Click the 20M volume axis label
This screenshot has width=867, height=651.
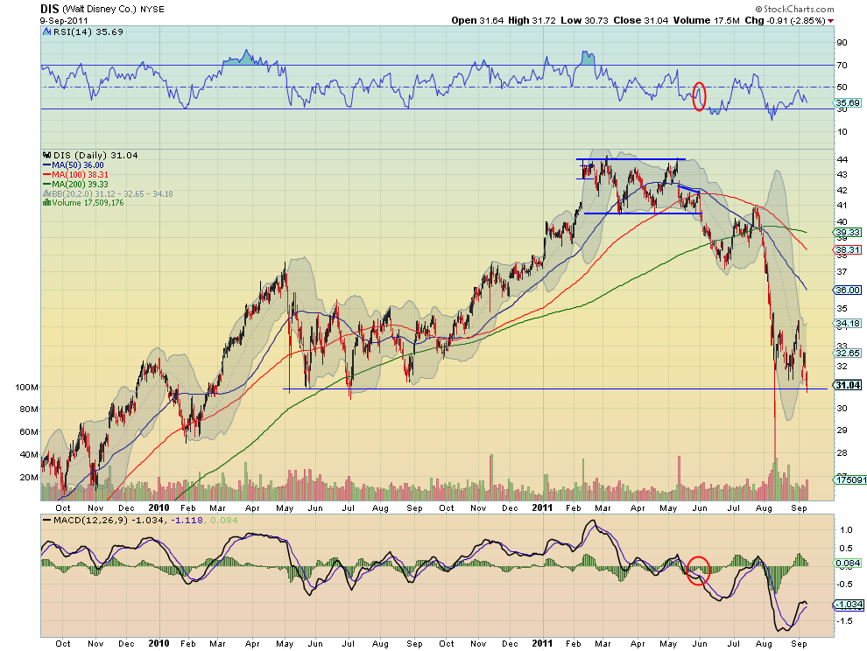29,478
